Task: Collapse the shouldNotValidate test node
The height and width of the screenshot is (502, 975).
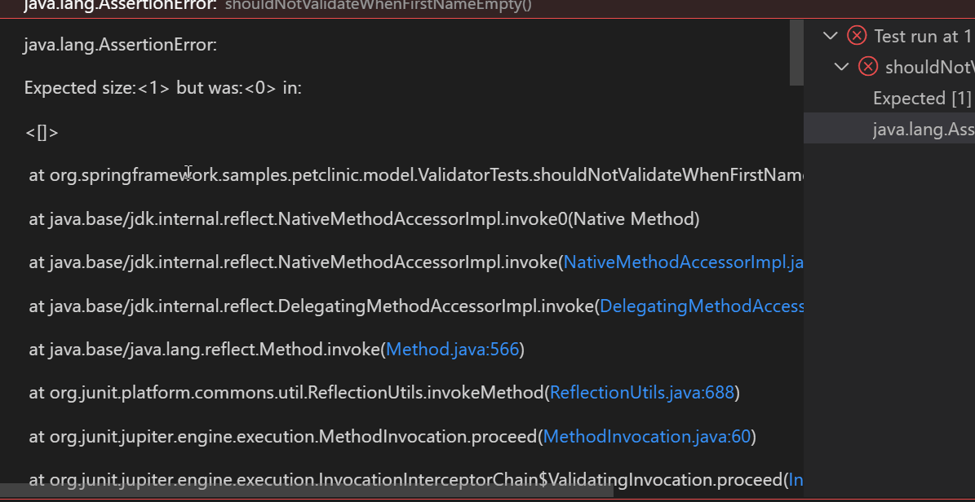Action: click(x=842, y=66)
